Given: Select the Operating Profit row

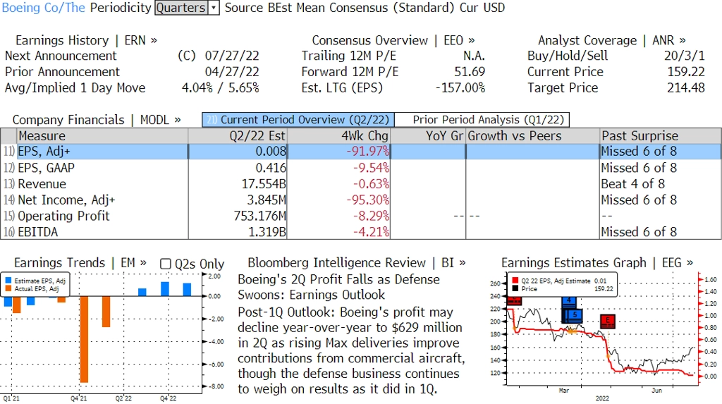Looking at the screenshot, I should (x=361, y=216).
